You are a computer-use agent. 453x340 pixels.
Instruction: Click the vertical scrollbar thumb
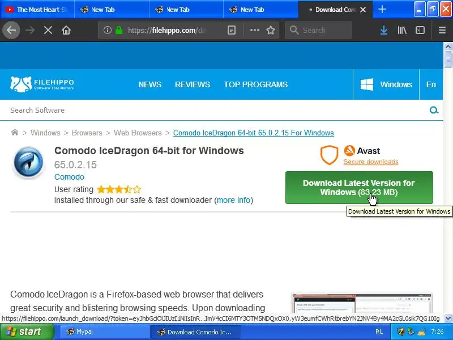pos(448,59)
